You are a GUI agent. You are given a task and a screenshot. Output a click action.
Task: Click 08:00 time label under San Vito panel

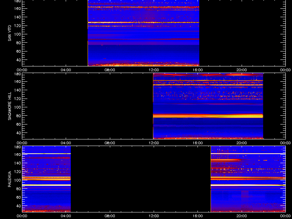point(110,70)
